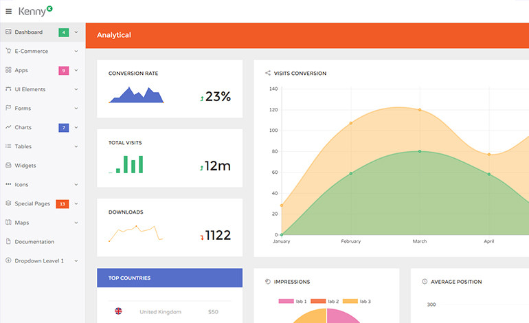
Task: Toggle the lab 1 legend item
Action: click(x=293, y=302)
